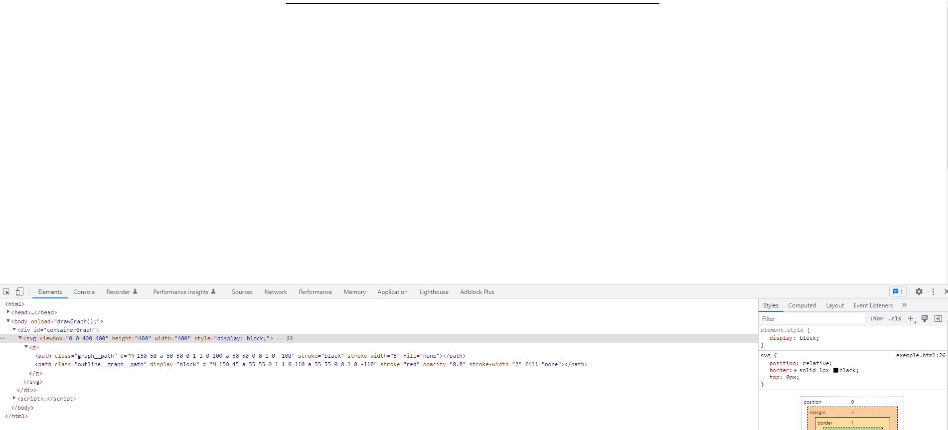Viewport: 948px width, 430px height.
Task: Show more style tabs with chevron
Action: click(904, 305)
